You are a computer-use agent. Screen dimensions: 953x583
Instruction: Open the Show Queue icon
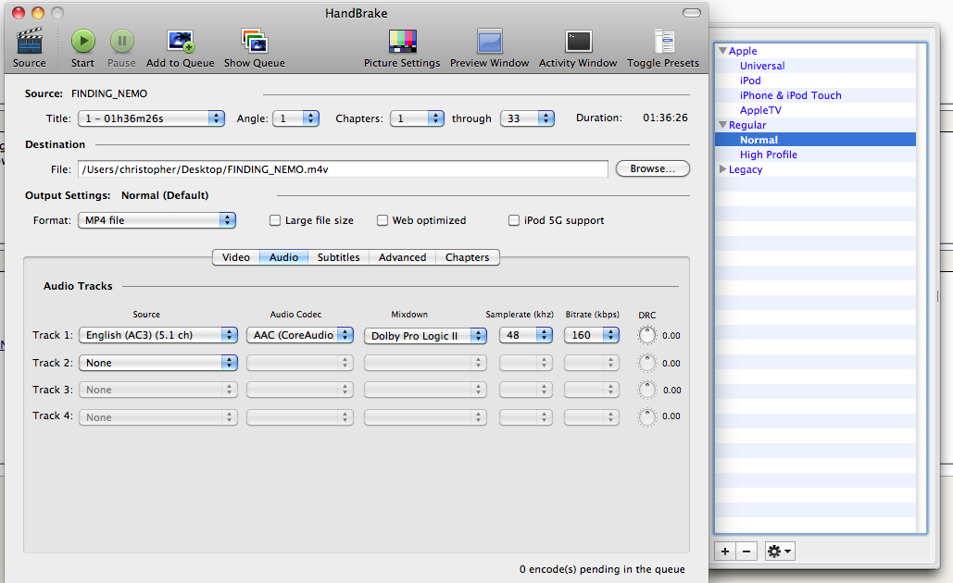254,42
